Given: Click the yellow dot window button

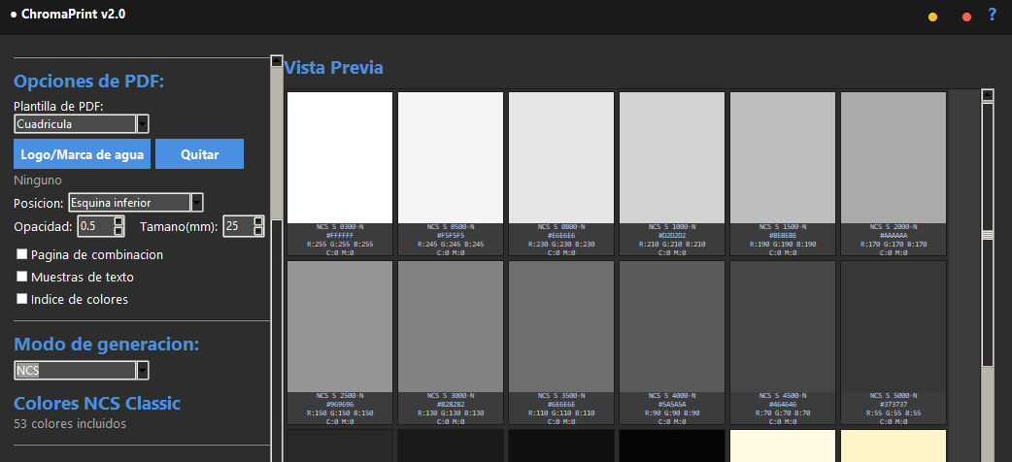Looking at the screenshot, I should 932,17.
